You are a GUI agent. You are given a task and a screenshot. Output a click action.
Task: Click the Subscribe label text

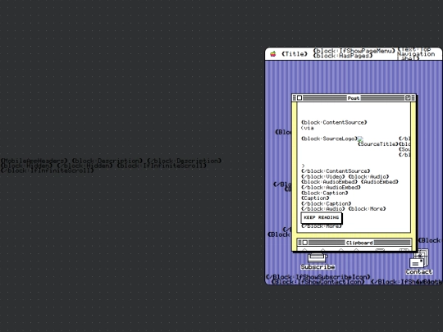point(317,266)
